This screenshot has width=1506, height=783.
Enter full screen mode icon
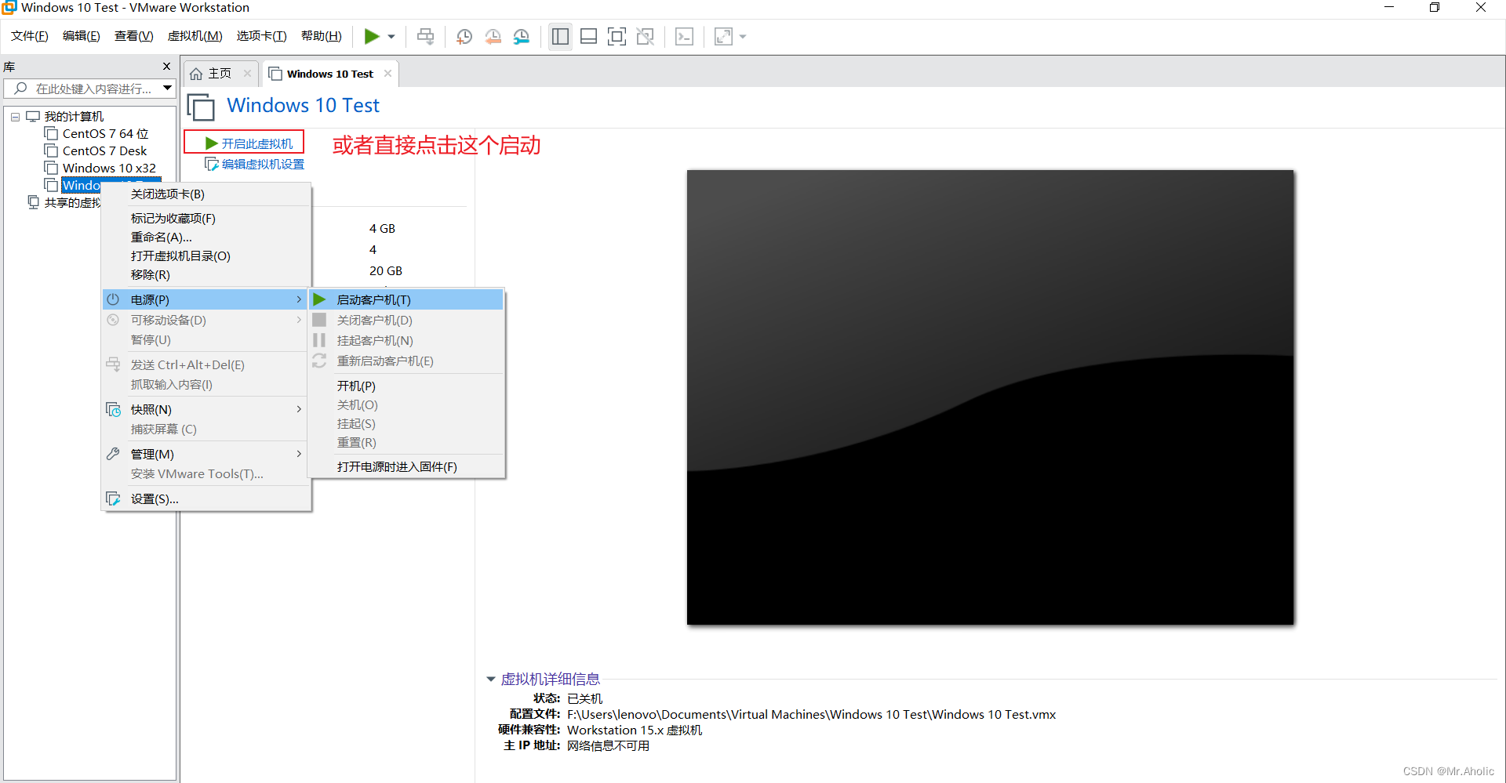click(617, 36)
